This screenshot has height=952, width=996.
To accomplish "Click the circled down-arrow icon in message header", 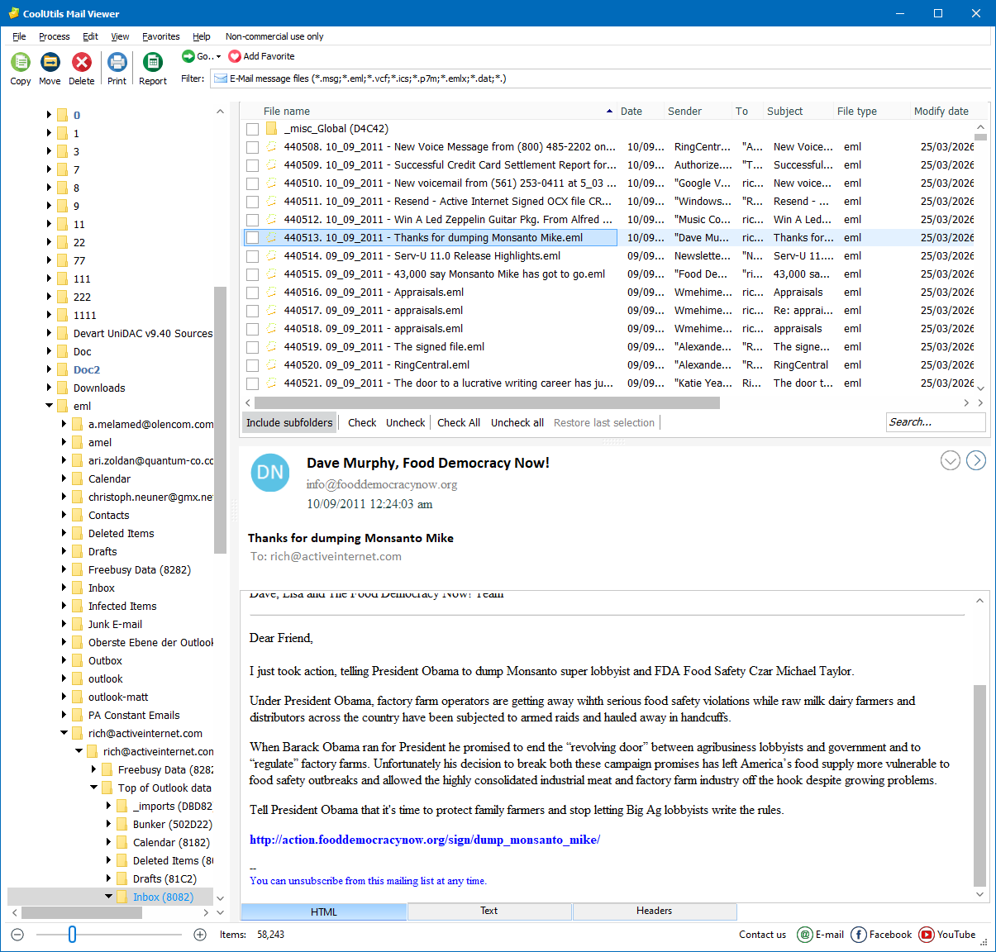I will point(951,460).
